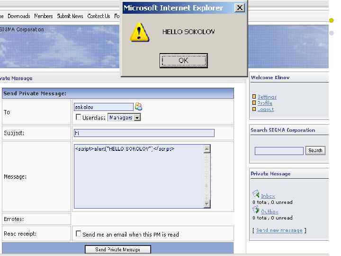
Task: Click the Logout link
Action: tap(266, 109)
